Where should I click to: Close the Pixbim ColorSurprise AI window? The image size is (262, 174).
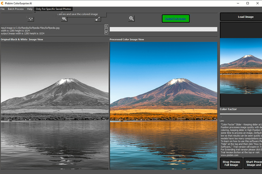point(257,3)
